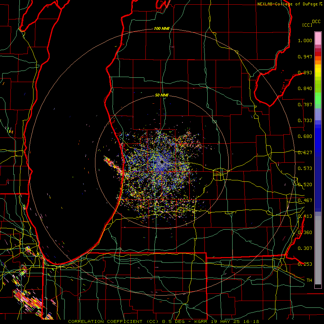Select the 0.680 scale value
This screenshot has width=324, height=324.
point(305,136)
